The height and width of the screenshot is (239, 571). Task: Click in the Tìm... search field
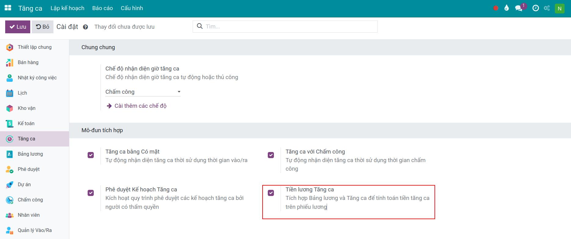(285, 27)
